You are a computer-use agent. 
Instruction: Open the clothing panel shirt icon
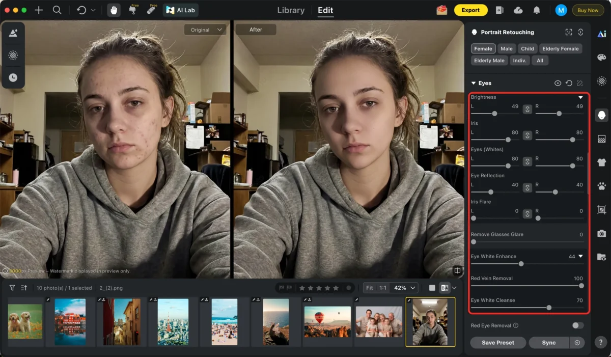tap(601, 162)
